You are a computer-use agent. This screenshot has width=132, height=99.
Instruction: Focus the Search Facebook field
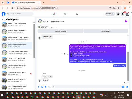[x=20, y=14]
